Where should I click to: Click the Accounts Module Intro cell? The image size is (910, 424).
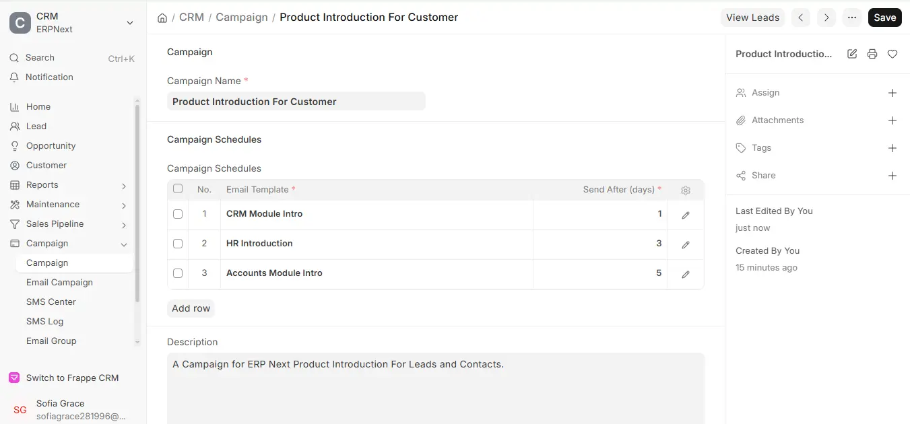click(x=377, y=273)
